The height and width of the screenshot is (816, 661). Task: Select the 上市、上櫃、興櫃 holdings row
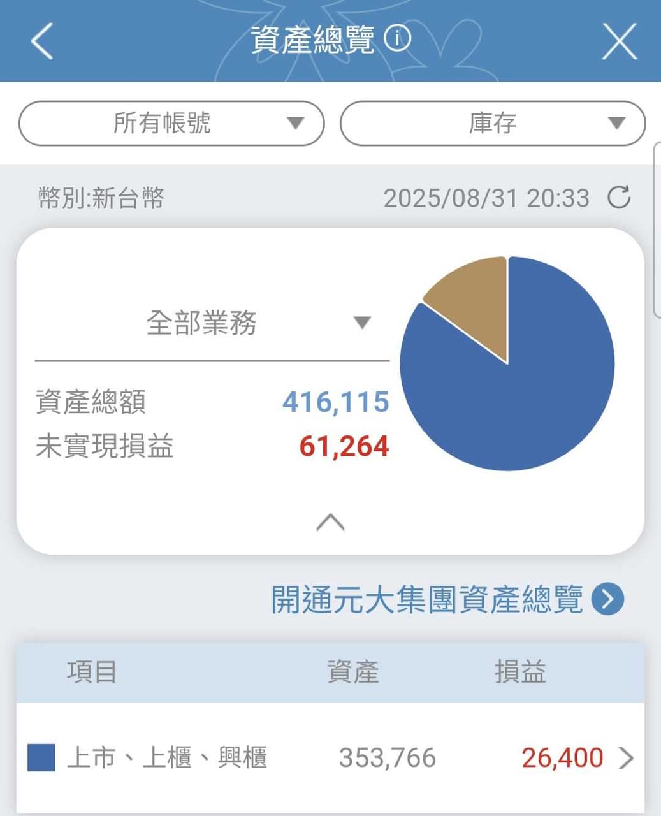pos(287,757)
